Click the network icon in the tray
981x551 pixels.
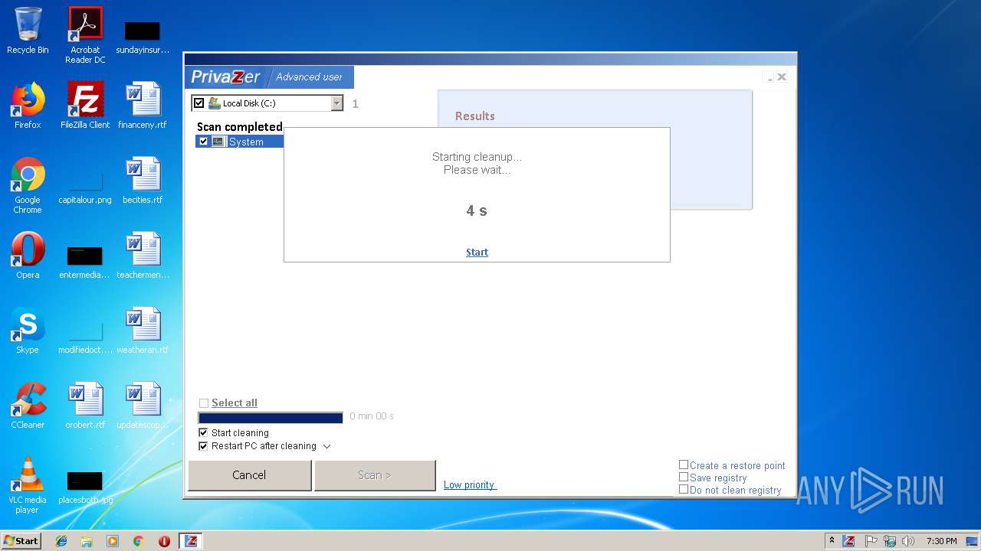point(890,541)
